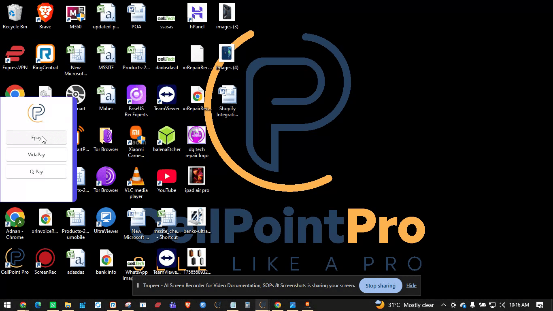553x311 pixels.
Task: Open the benks-ultra... image file
Action: [197, 221]
